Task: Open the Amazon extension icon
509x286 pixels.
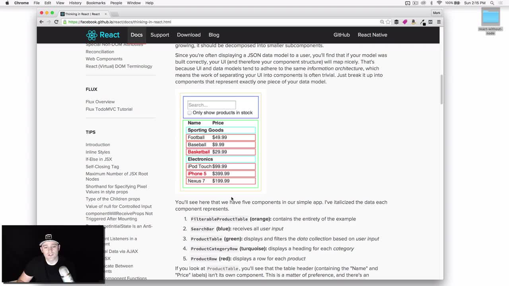Action: [413, 22]
